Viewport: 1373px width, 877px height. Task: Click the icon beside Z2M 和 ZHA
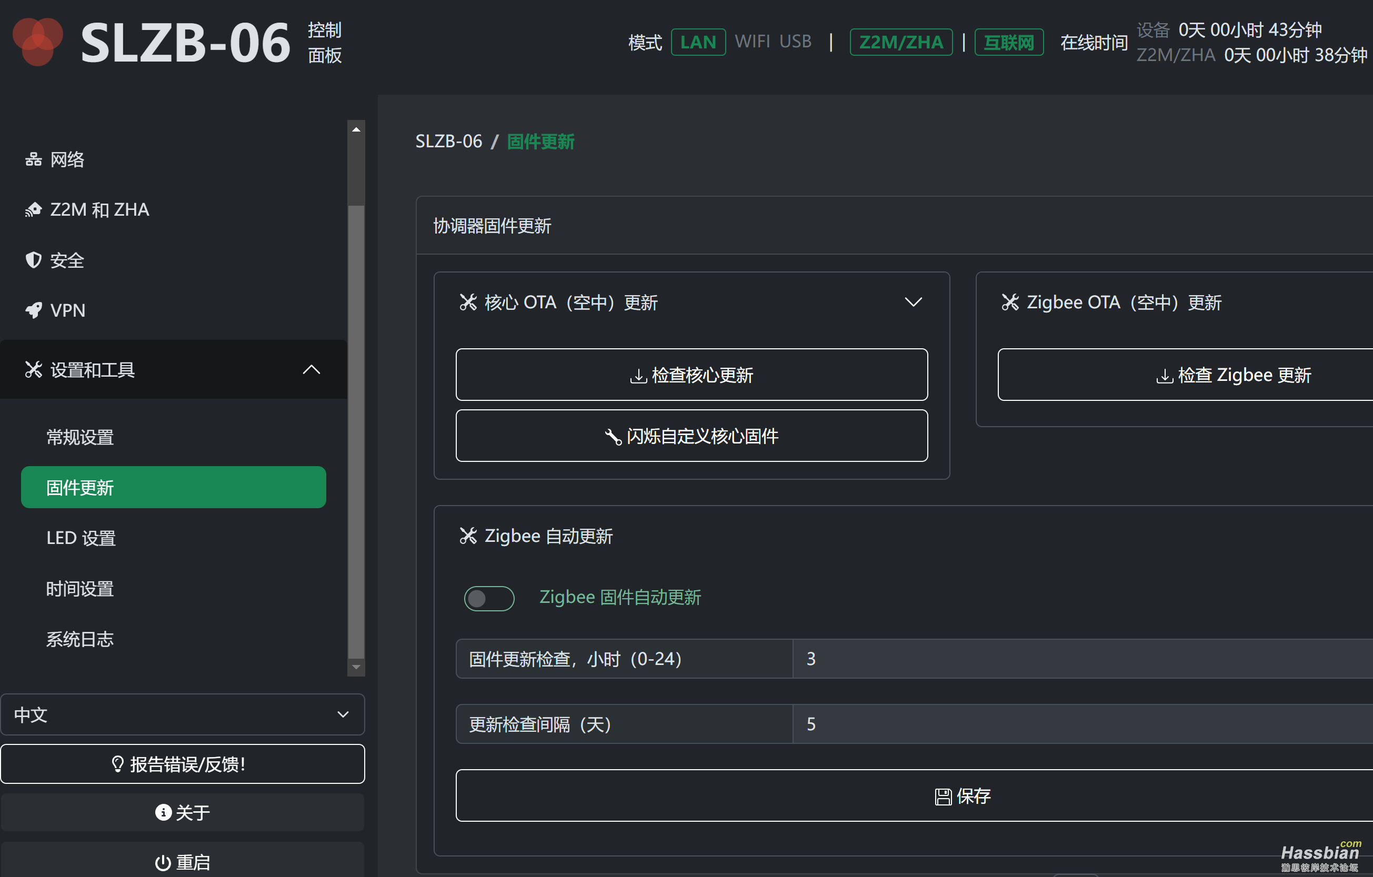coord(33,210)
